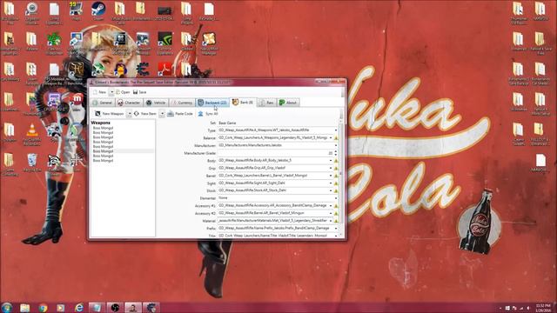The width and height of the screenshot is (557, 313).
Task: Switch to the Backpack tab
Action: (x=212, y=103)
